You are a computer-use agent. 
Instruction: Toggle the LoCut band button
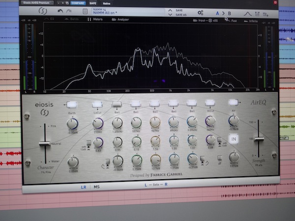click(97, 104)
